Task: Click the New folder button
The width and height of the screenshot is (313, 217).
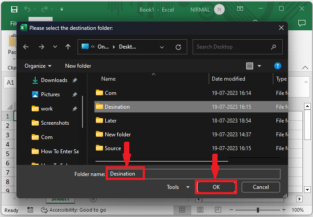Action: pyautogui.click(x=78, y=66)
